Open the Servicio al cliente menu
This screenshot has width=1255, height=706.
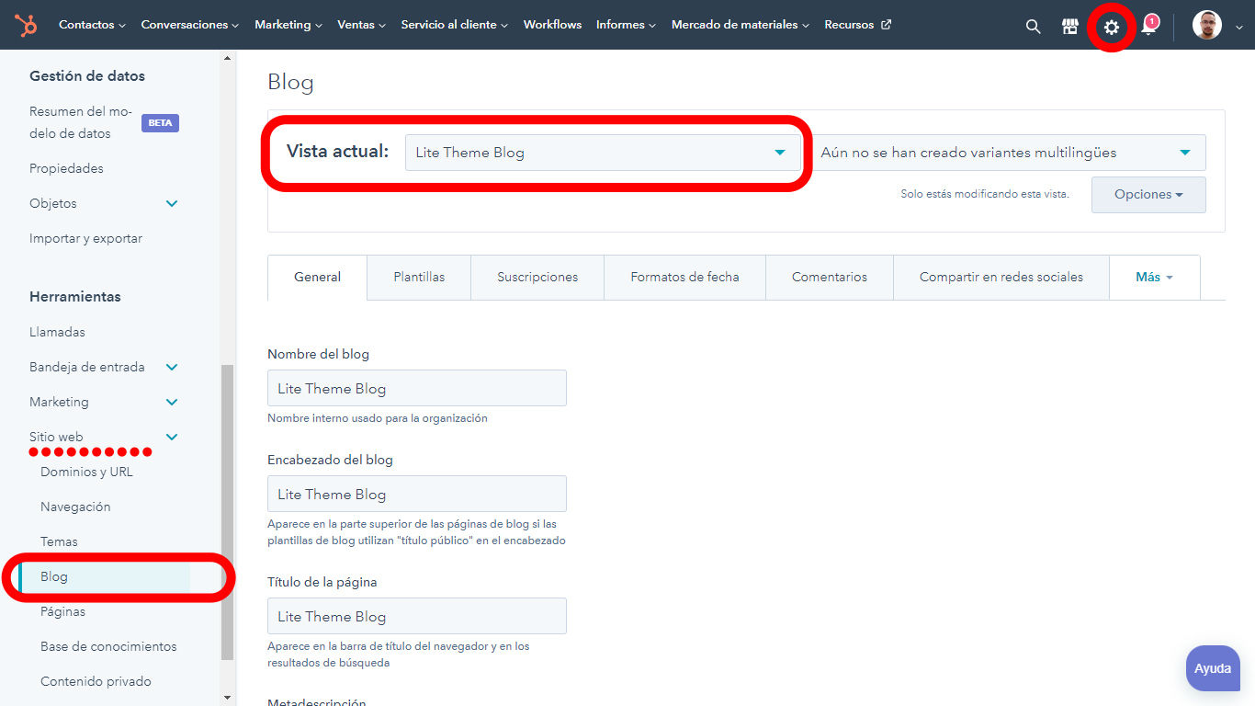[454, 25]
